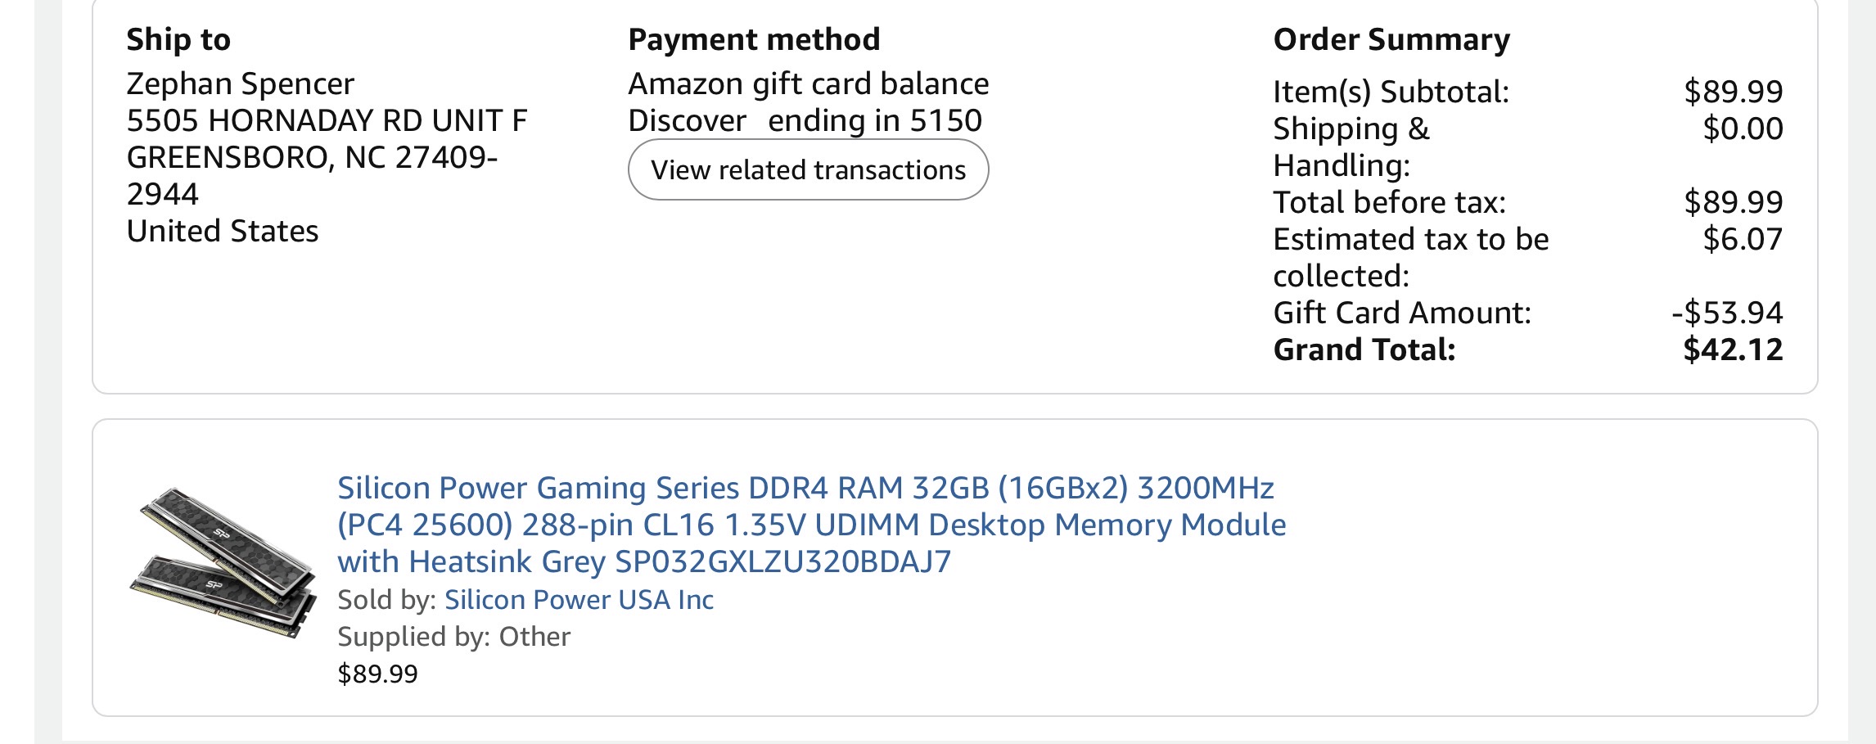Click the Ship to heading
Image resolution: width=1876 pixels, height=744 pixels.
178,39
